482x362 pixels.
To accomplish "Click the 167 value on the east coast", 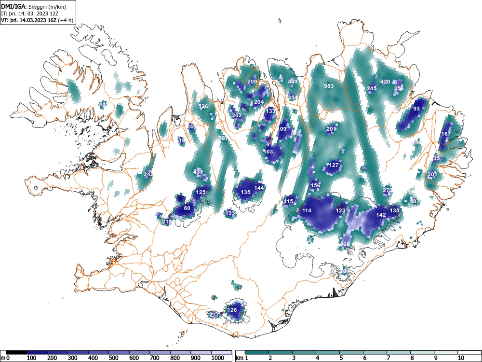I will pos(446,134).
